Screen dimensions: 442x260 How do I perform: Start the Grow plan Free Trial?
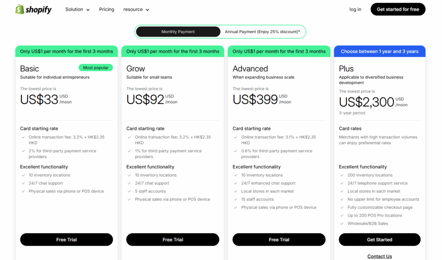173,240
